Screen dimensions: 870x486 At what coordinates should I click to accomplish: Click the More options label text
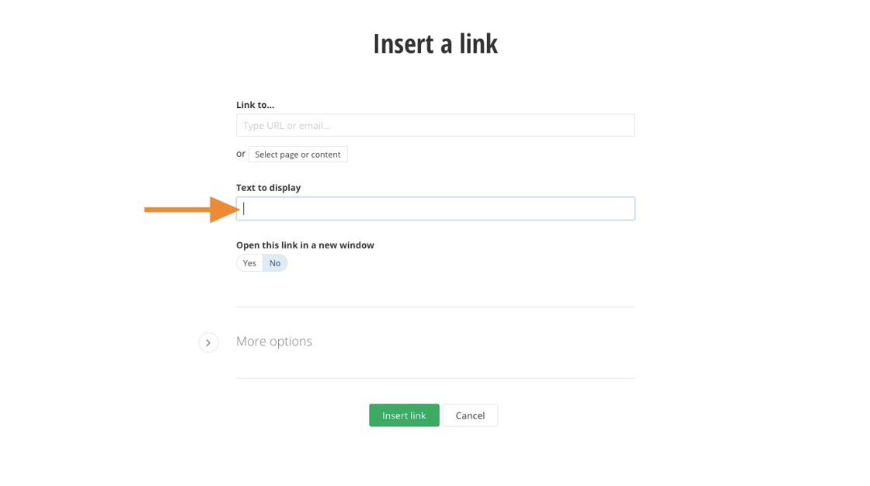point(274,342)
